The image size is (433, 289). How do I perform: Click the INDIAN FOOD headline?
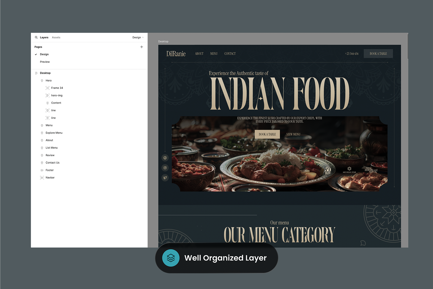pyautogui.click(x=280, y=94)
